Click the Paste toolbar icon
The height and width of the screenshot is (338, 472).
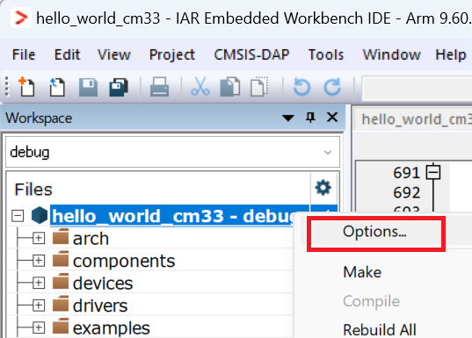click(x=259, y=87)
